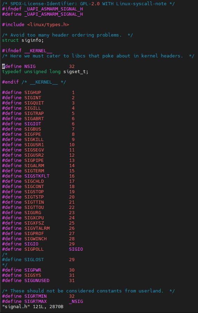This screenshot has height=313, width=198.
Task: Click the SPDX-License-Identifier comment line
Action: point(88,3)
